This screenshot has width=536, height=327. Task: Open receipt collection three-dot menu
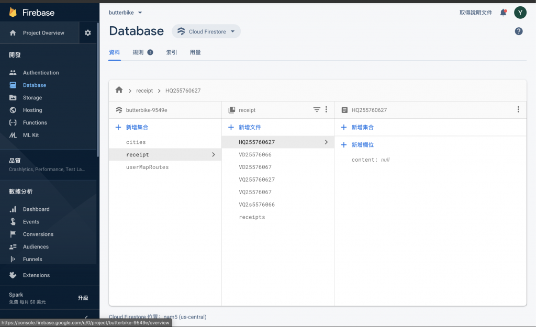pyautogui.click(x=326, y=109)
